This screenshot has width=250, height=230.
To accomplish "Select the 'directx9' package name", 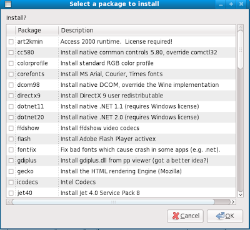I will click(29, 96).
